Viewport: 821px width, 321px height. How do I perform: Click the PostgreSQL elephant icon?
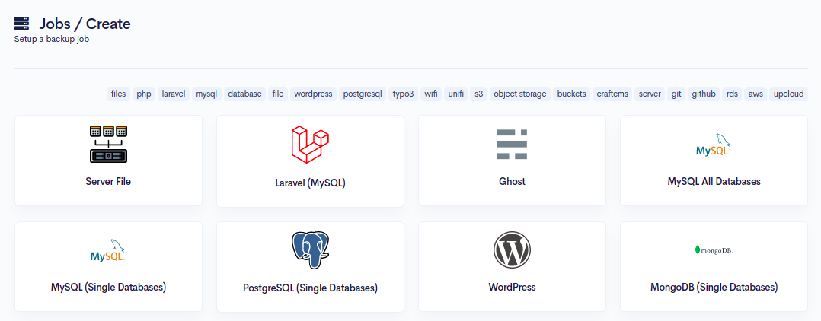coord(310,250)
